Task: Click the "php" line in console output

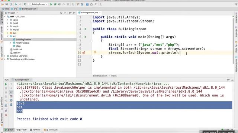Action: coord(19,111)
